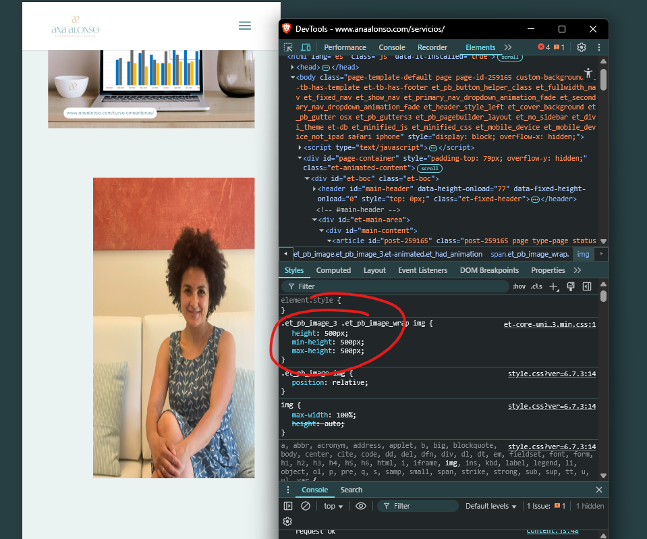
Task: Show the console sidebar panel icon
Action: click(288, 506)
